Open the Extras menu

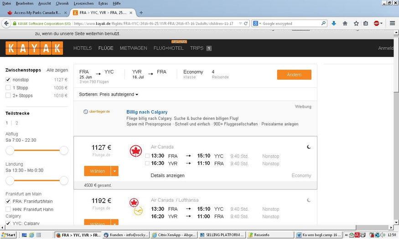pos(103,3)
